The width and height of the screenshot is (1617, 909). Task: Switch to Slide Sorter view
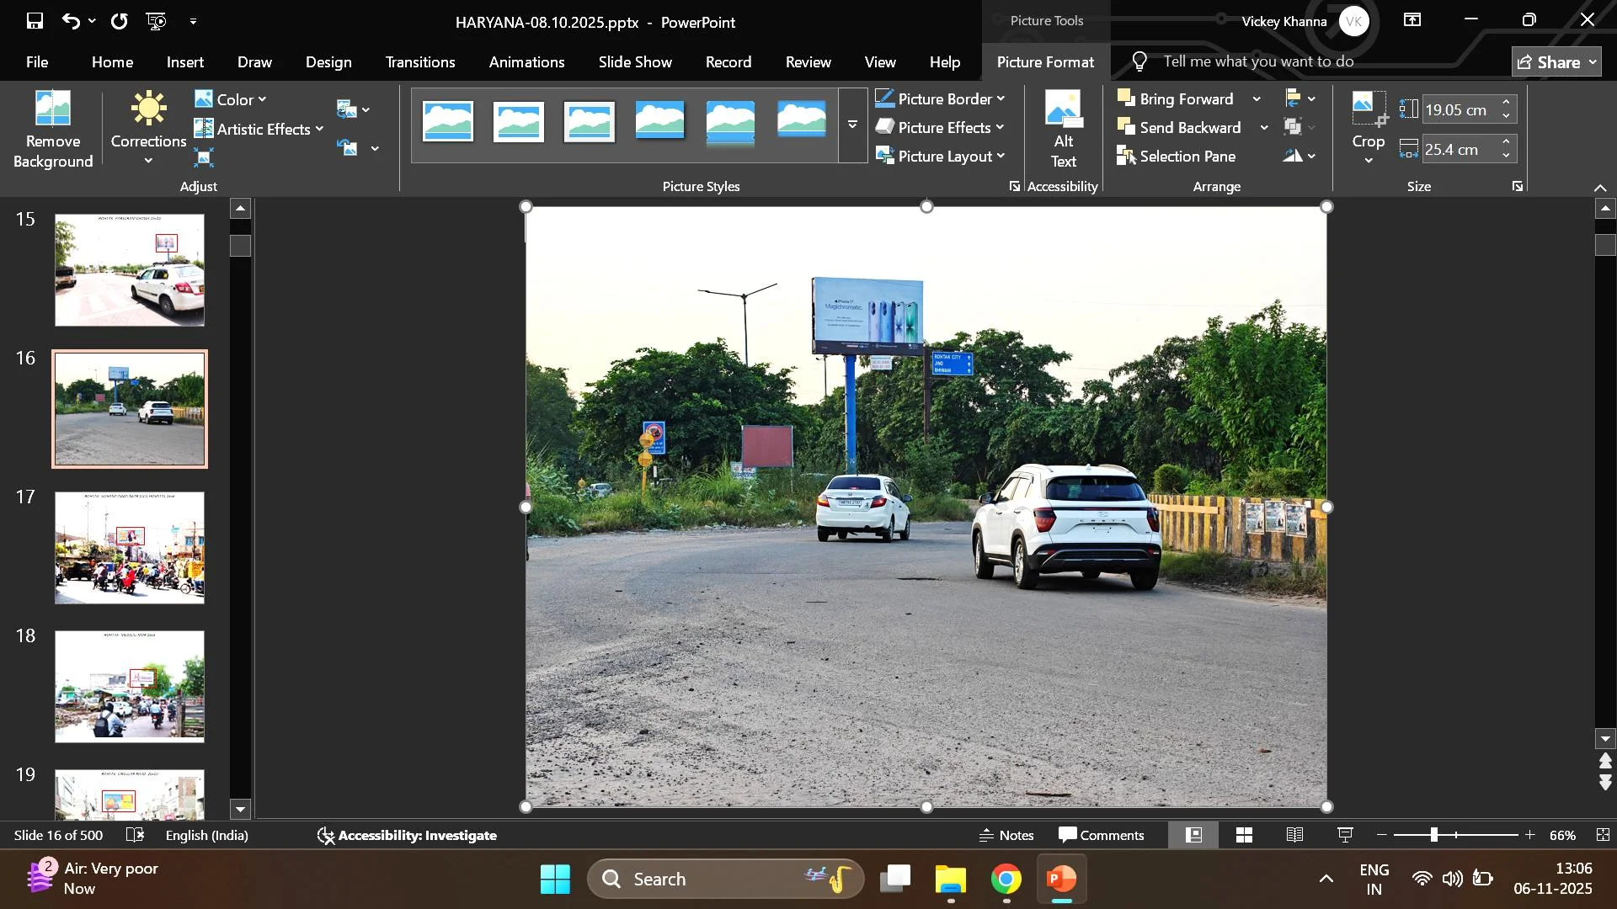click(1244, 835)
